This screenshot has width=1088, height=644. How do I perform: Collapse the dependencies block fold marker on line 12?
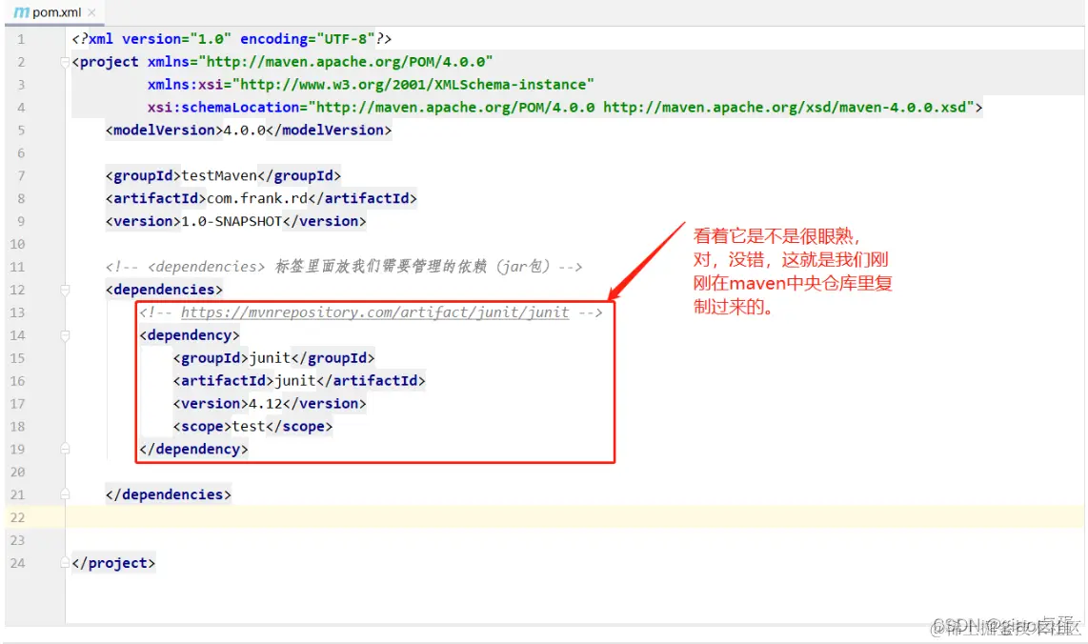(x=65, y=290)
